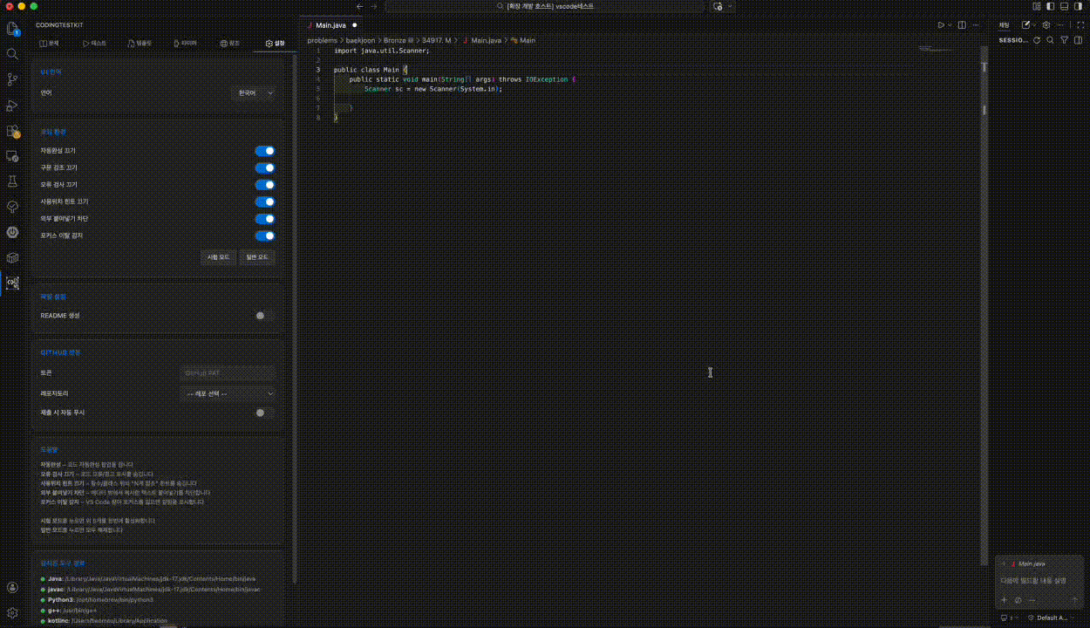Enable README 생성 switch
This screenshot has width=1090, height=628.
[265, 316]
